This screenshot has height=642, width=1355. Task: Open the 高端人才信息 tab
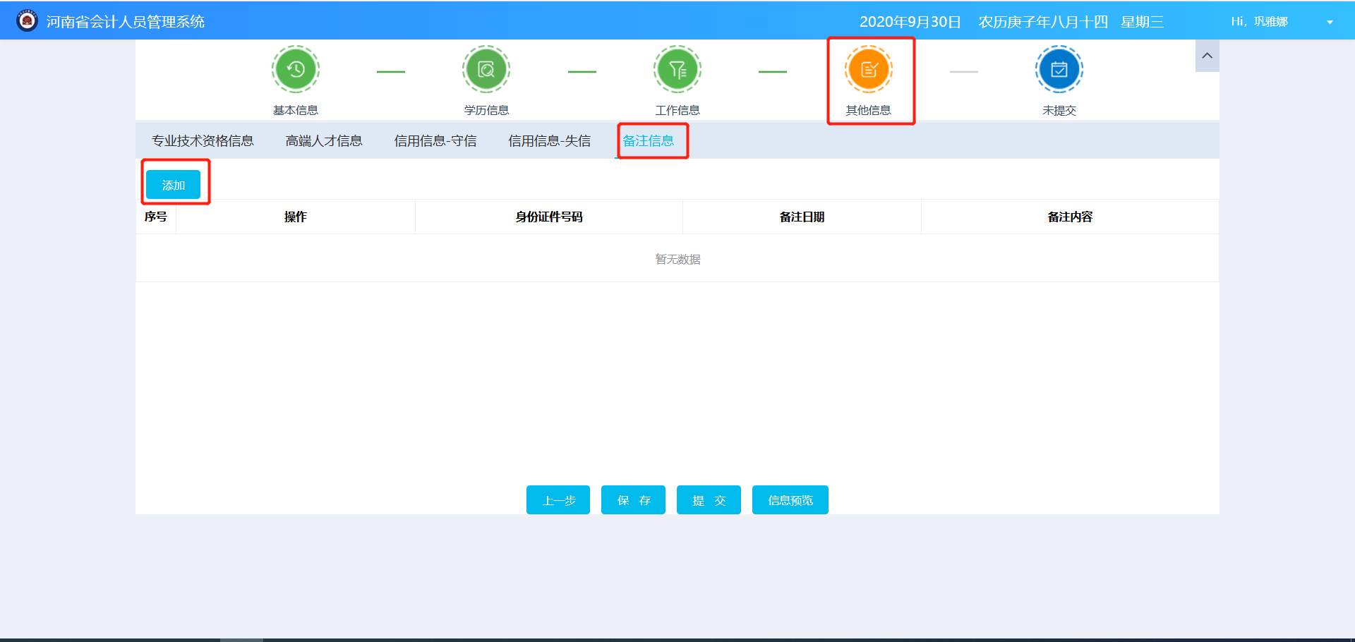coord(323,140)
